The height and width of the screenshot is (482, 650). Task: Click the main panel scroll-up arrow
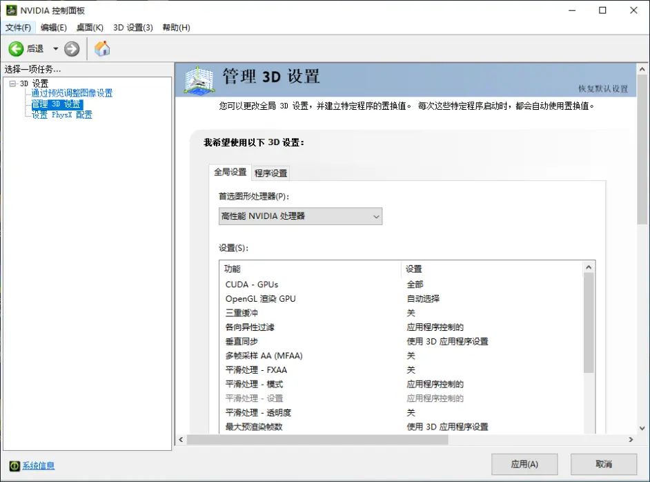[x=642, y=69]
